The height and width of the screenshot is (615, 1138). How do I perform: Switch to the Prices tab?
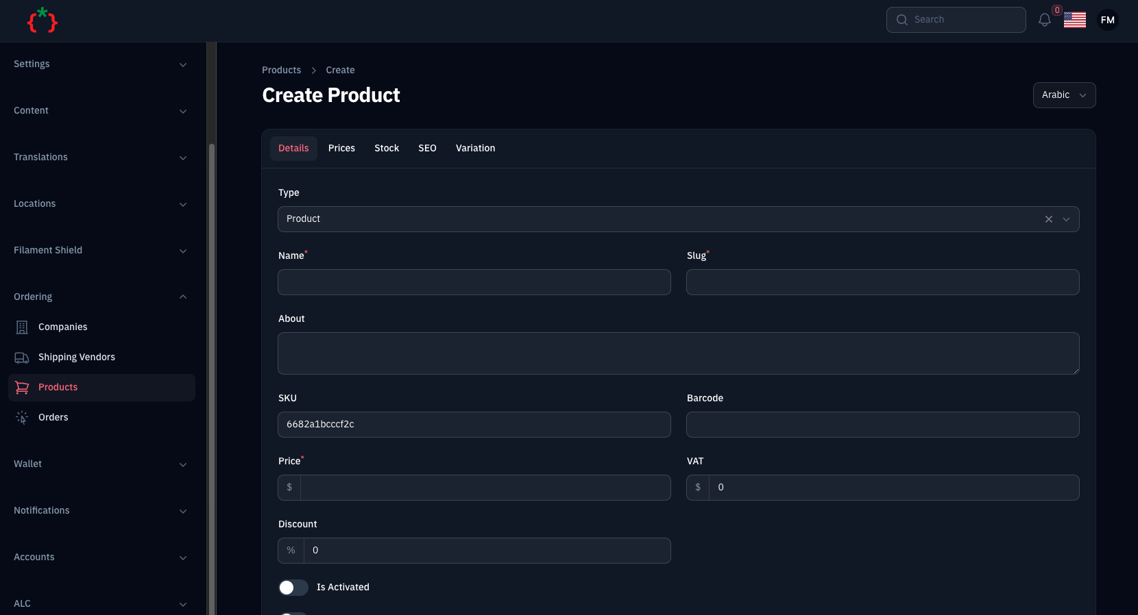[341, 149]
